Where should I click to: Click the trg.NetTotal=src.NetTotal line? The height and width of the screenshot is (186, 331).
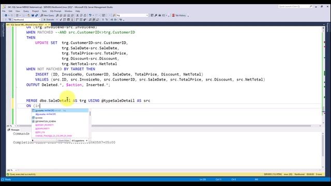(x=89, y=64)
